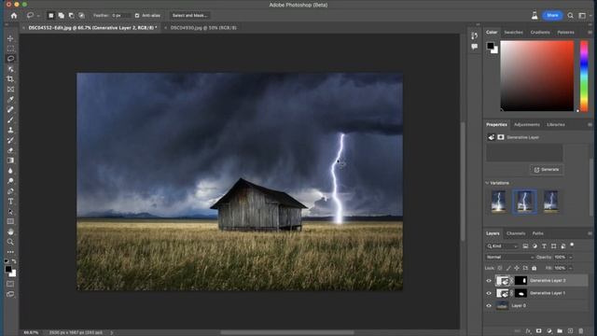Image resolution: width=597 pixels, height=336 pixels.
Task: Select the Frame tool
Action: point(10,90)
